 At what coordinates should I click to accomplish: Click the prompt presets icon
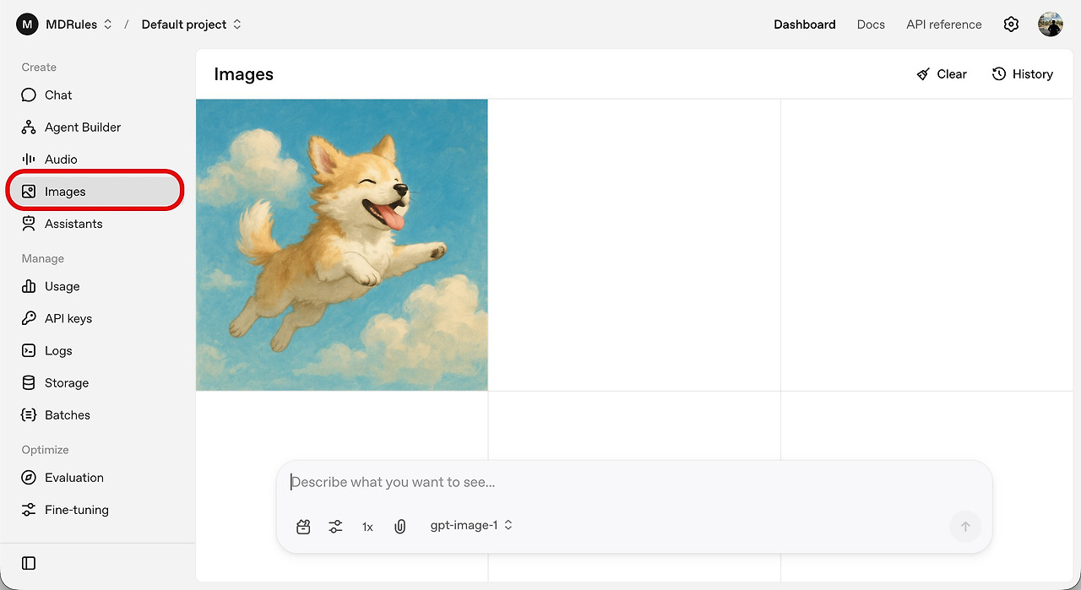[x=304, y=526]
